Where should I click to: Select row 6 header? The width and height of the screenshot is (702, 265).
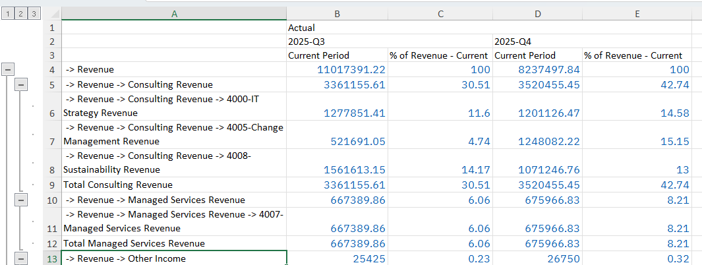[52, 106]
